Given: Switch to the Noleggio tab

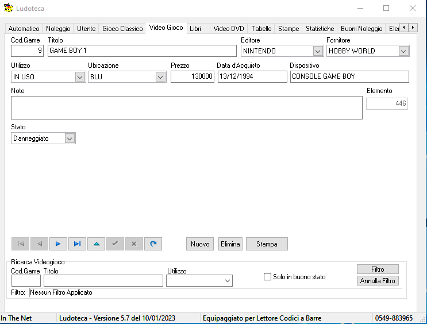Looking at the screenshot, I should (x=58, y=29).
